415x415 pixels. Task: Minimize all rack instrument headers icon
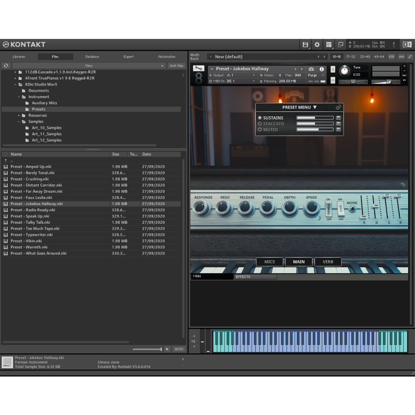(410, 57)
